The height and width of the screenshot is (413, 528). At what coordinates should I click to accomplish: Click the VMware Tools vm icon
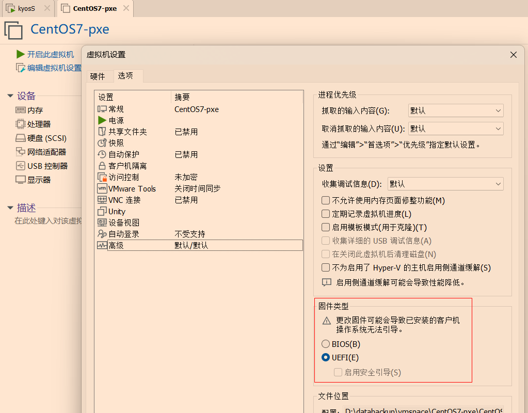tap(102, 188)
